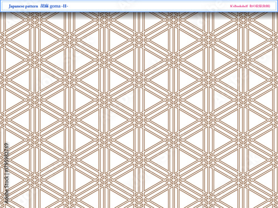Image resolution: width=278 pixels, height=208 pixels.
Task: Click the "胡麻 goma -II-" heading text
Action: click(54, 6)
